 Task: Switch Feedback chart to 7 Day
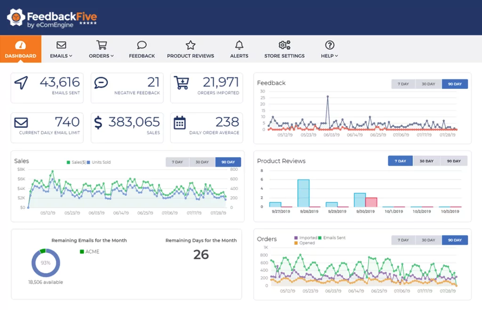pyautogui.click(x=403, y=84)
